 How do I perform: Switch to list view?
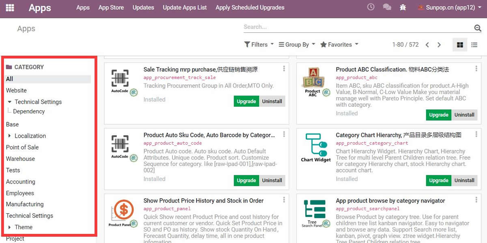474,45
